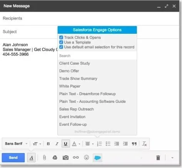
Task: Click Sales Manager signature line
Action: click(30, 49)
